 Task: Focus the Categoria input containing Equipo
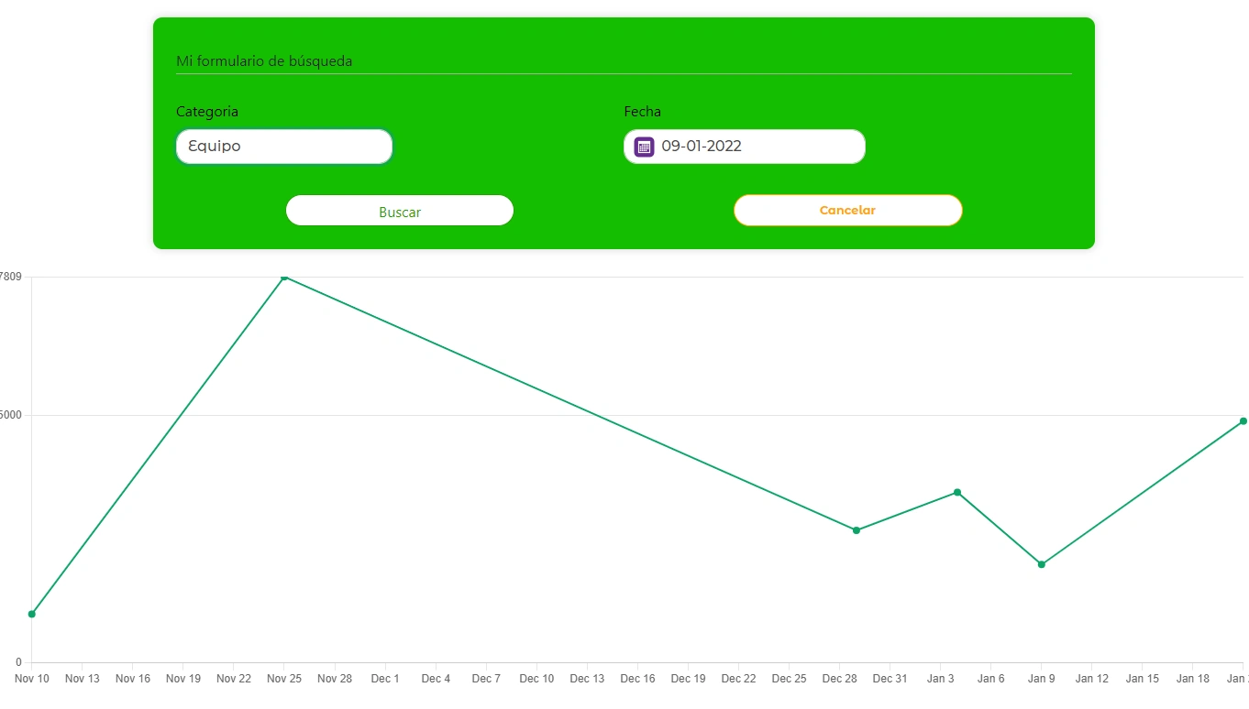tap(284, 147)
